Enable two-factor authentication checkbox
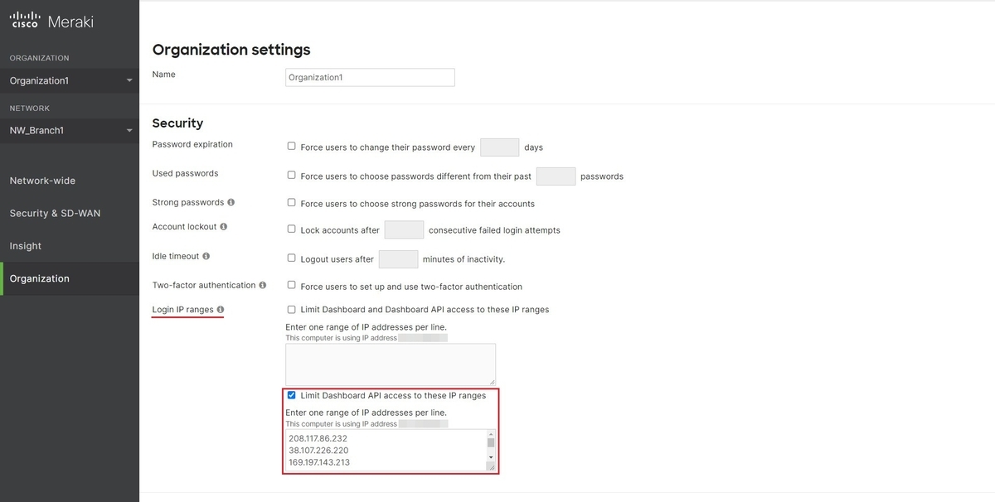This screenshot has width=995, height=502. coord(291,285)
